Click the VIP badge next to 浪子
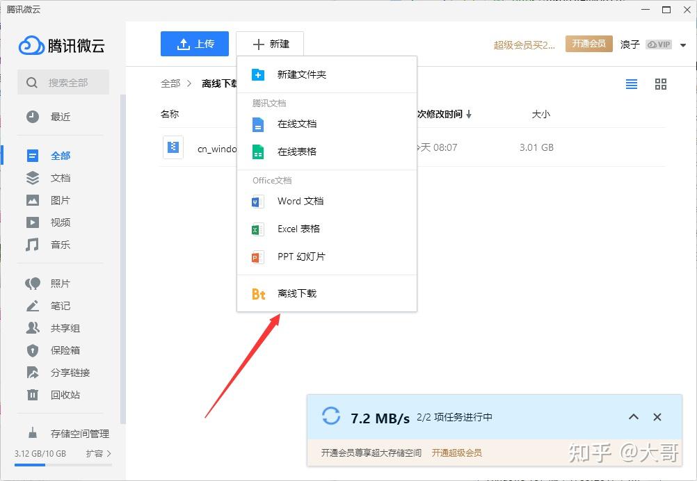Screen dimensions: 697x481 pos(659,44)
